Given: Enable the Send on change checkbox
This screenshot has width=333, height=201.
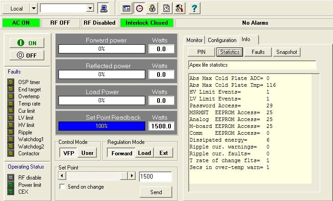Looking at the screenshot, I should tap(63, 187).
